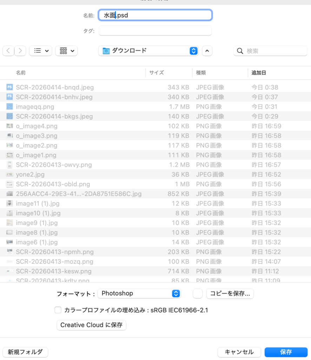Sort files by the 追加日 column header
This screenshot has height=360, width=311.
[x=259, y=73]
